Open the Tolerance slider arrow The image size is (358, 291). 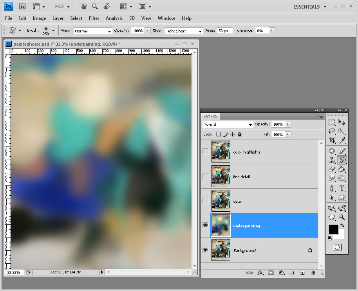click(x=272, y=30)
